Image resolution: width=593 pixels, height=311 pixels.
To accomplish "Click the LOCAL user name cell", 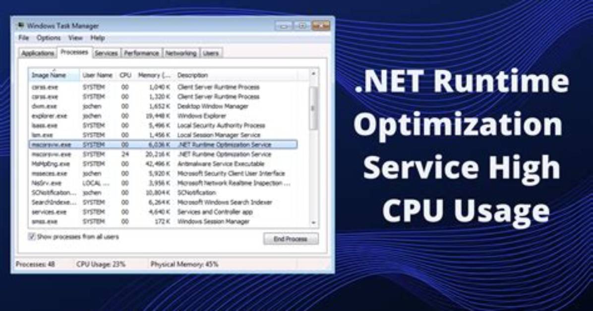I will click(x=96, y=183).
